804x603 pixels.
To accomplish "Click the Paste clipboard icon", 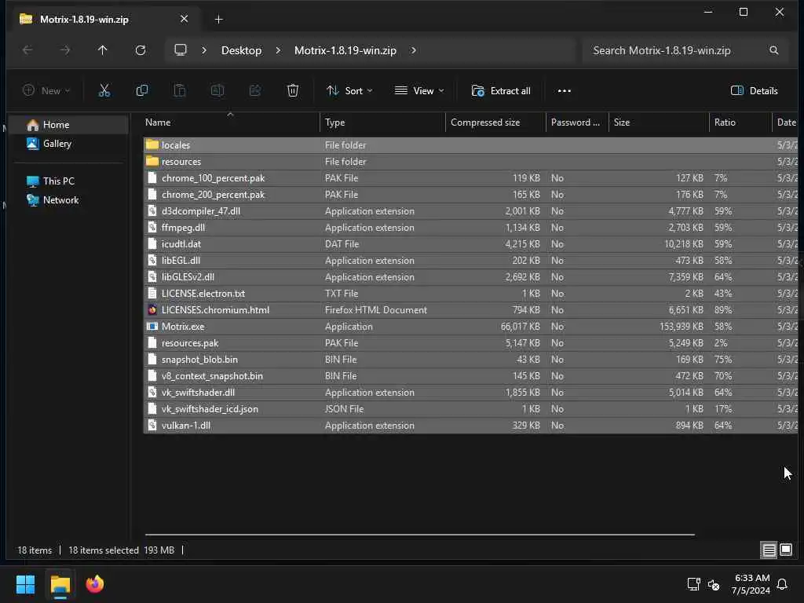I will click(180, 91).
